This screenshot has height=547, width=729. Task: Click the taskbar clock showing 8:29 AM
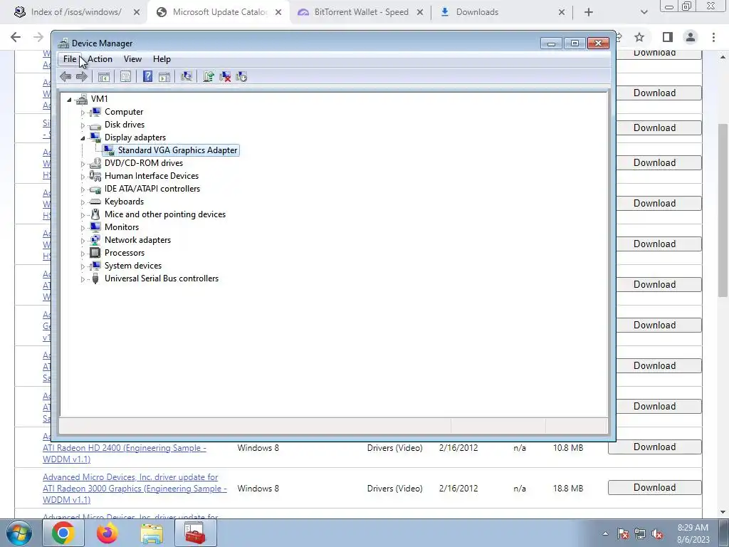pos(693,533)
